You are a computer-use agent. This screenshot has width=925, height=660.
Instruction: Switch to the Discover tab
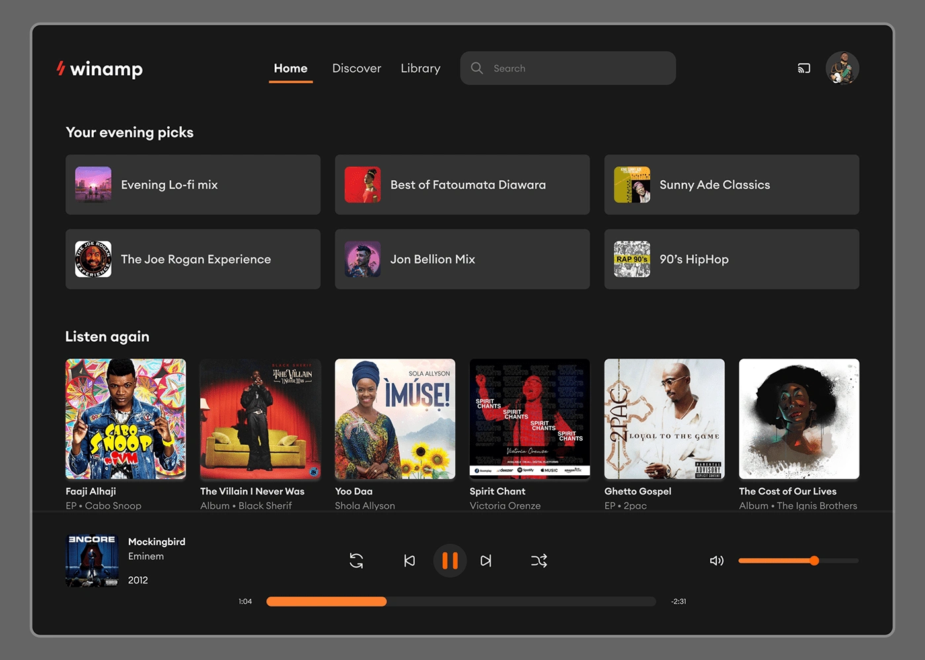coord(357,69)
